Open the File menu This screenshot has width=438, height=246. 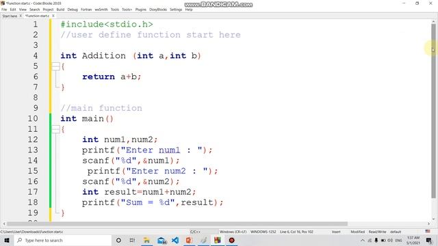(x=4, y=10)
